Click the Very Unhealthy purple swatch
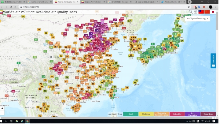 click(193, 114)
